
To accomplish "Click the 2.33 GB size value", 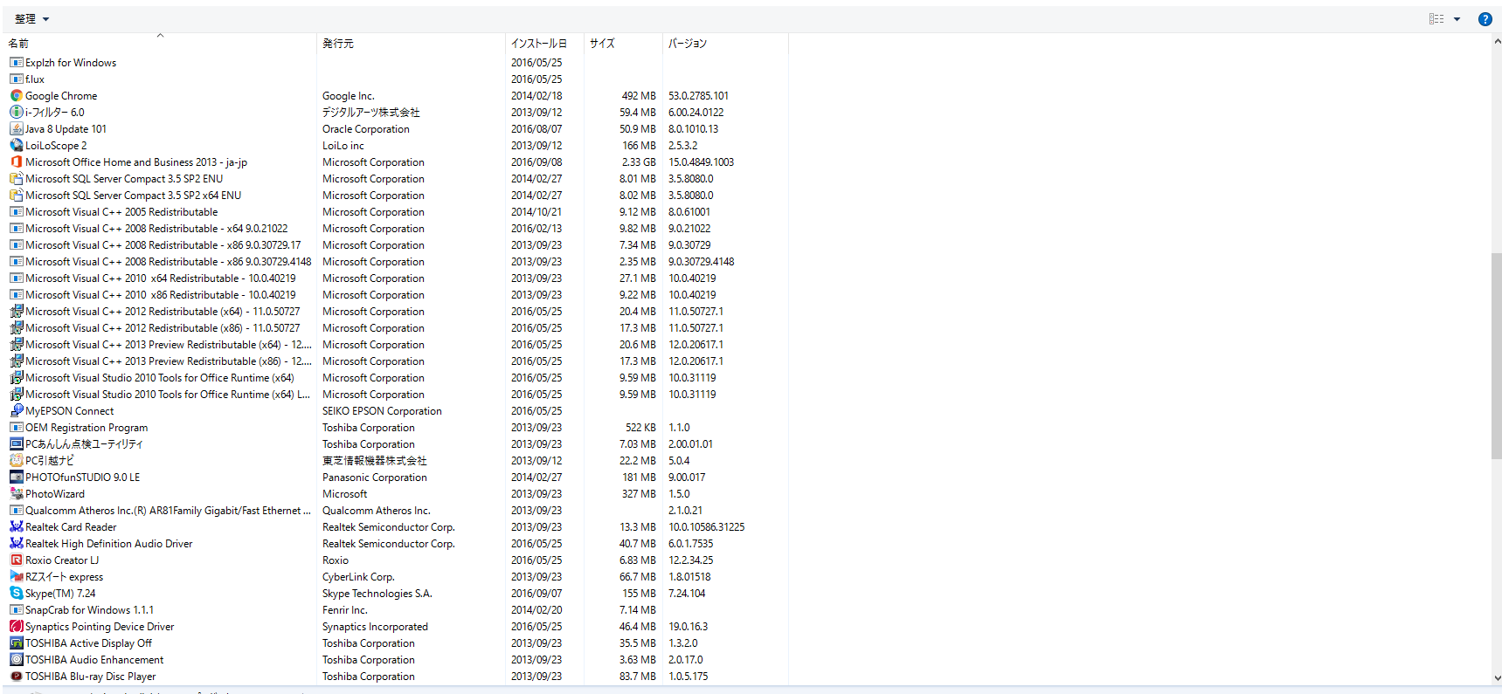I will (639, 162).
